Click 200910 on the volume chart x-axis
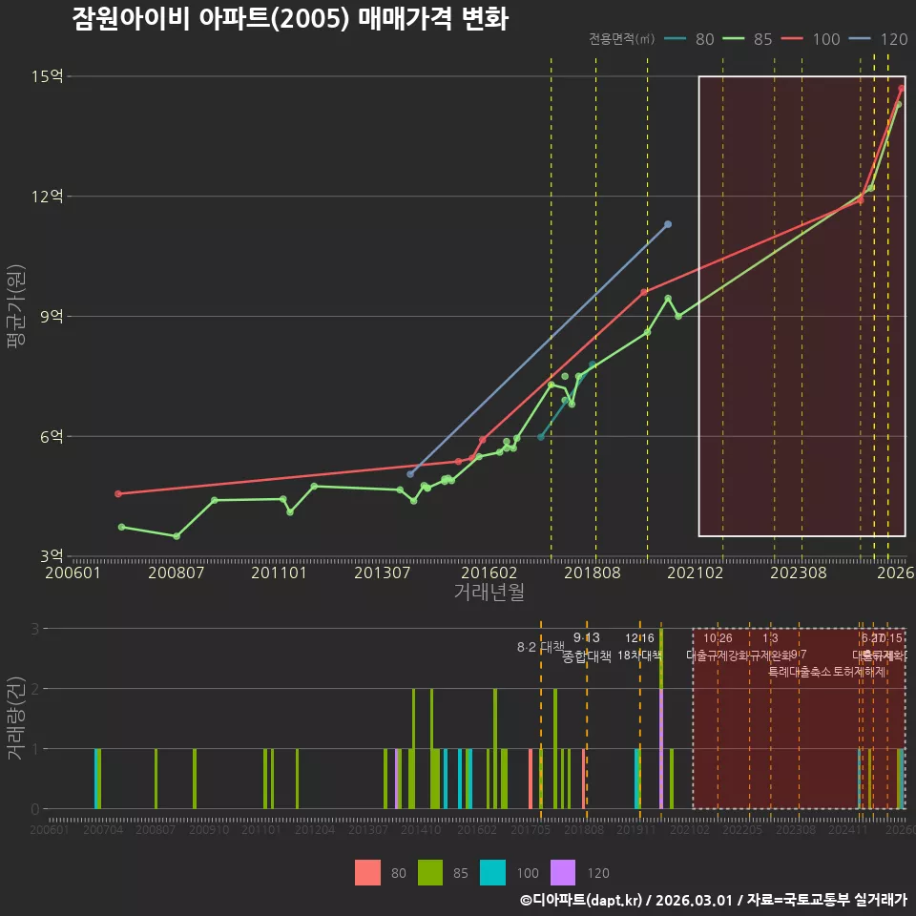The image size is (916, 916). click(x=209, y=829)
